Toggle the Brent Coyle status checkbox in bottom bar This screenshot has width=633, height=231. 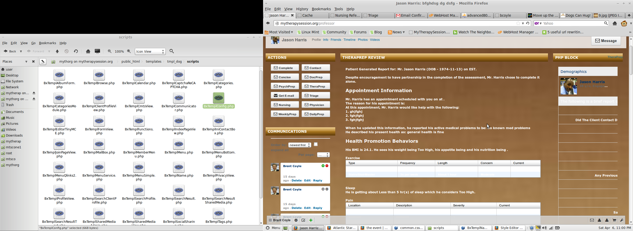[x=270, y=220]
